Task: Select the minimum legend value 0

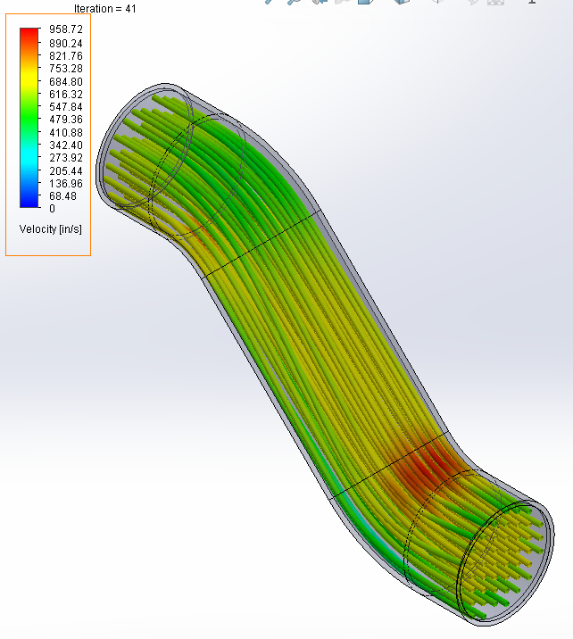Action: tap(52, 209)
